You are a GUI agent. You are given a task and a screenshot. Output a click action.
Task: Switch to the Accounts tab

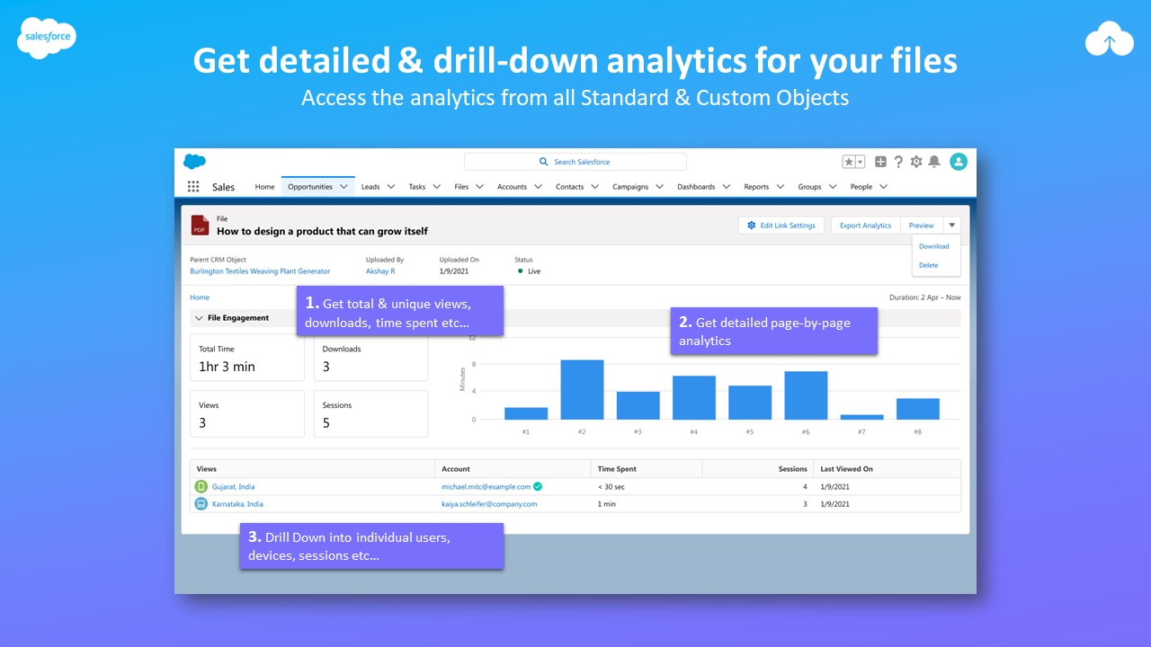pos(512,187)
